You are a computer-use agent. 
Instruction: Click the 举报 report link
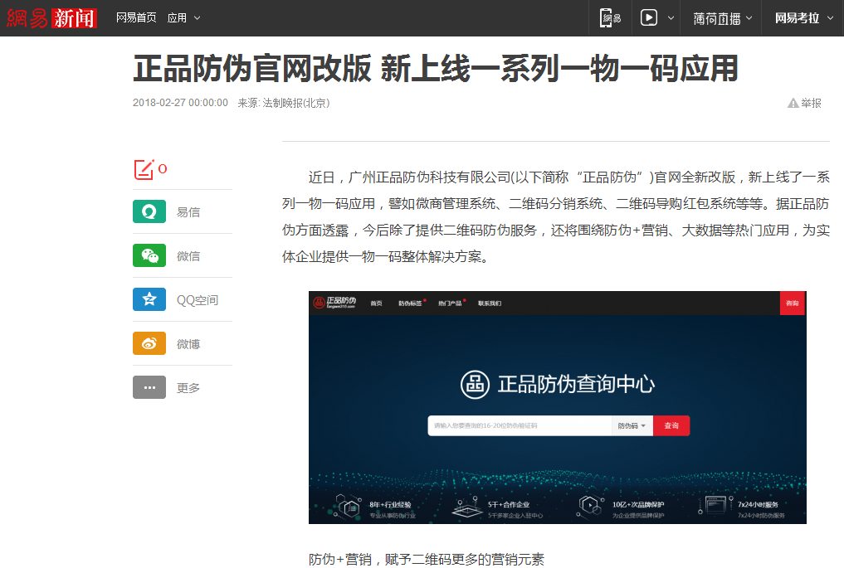811,103
